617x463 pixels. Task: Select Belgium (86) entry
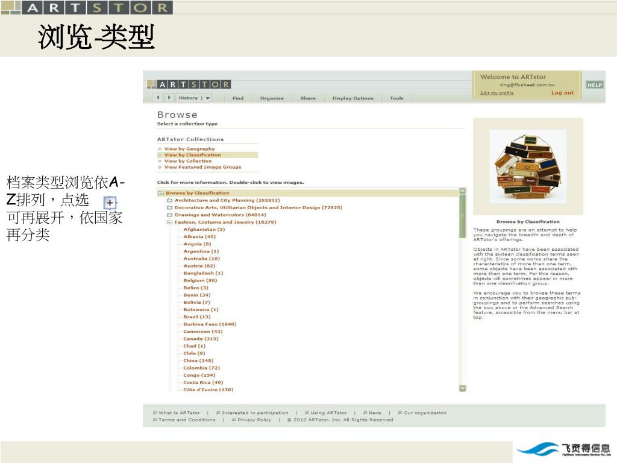[200, 280]
